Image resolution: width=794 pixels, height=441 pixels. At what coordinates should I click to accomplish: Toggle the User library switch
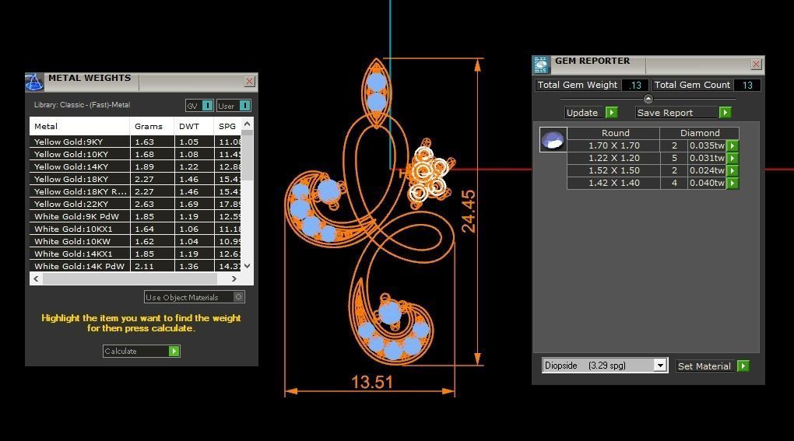coord(244,106)
